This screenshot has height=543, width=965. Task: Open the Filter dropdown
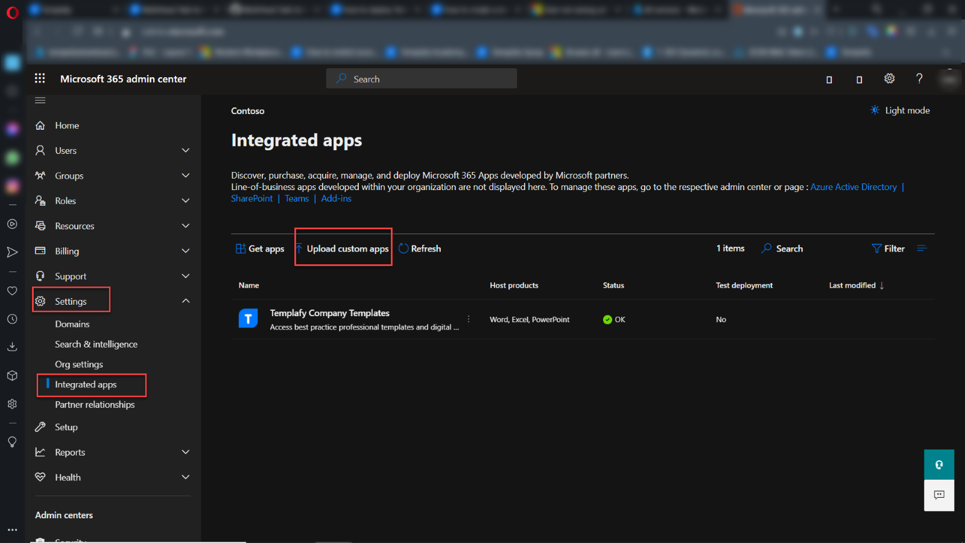click(x=888, y=249)
